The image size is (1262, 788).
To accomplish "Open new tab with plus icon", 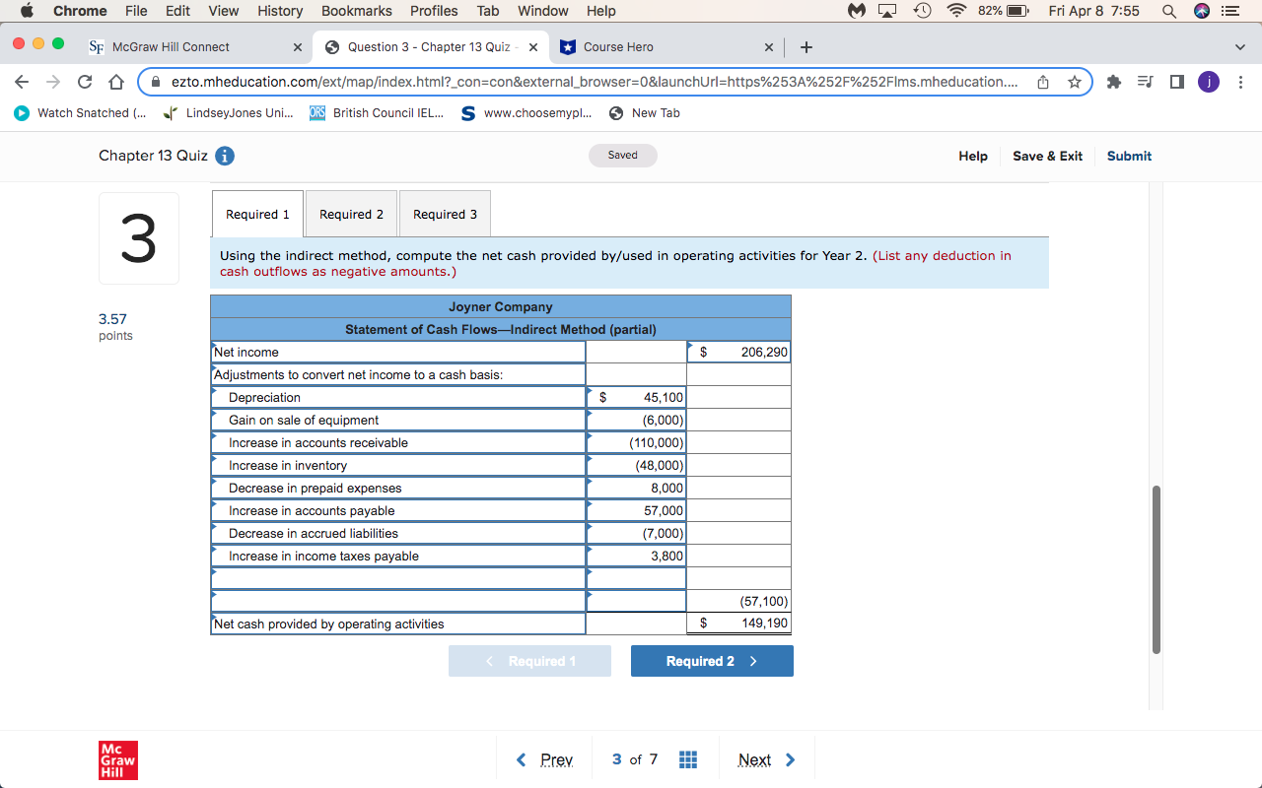I will pyautogui.click(x=806, y=46).
